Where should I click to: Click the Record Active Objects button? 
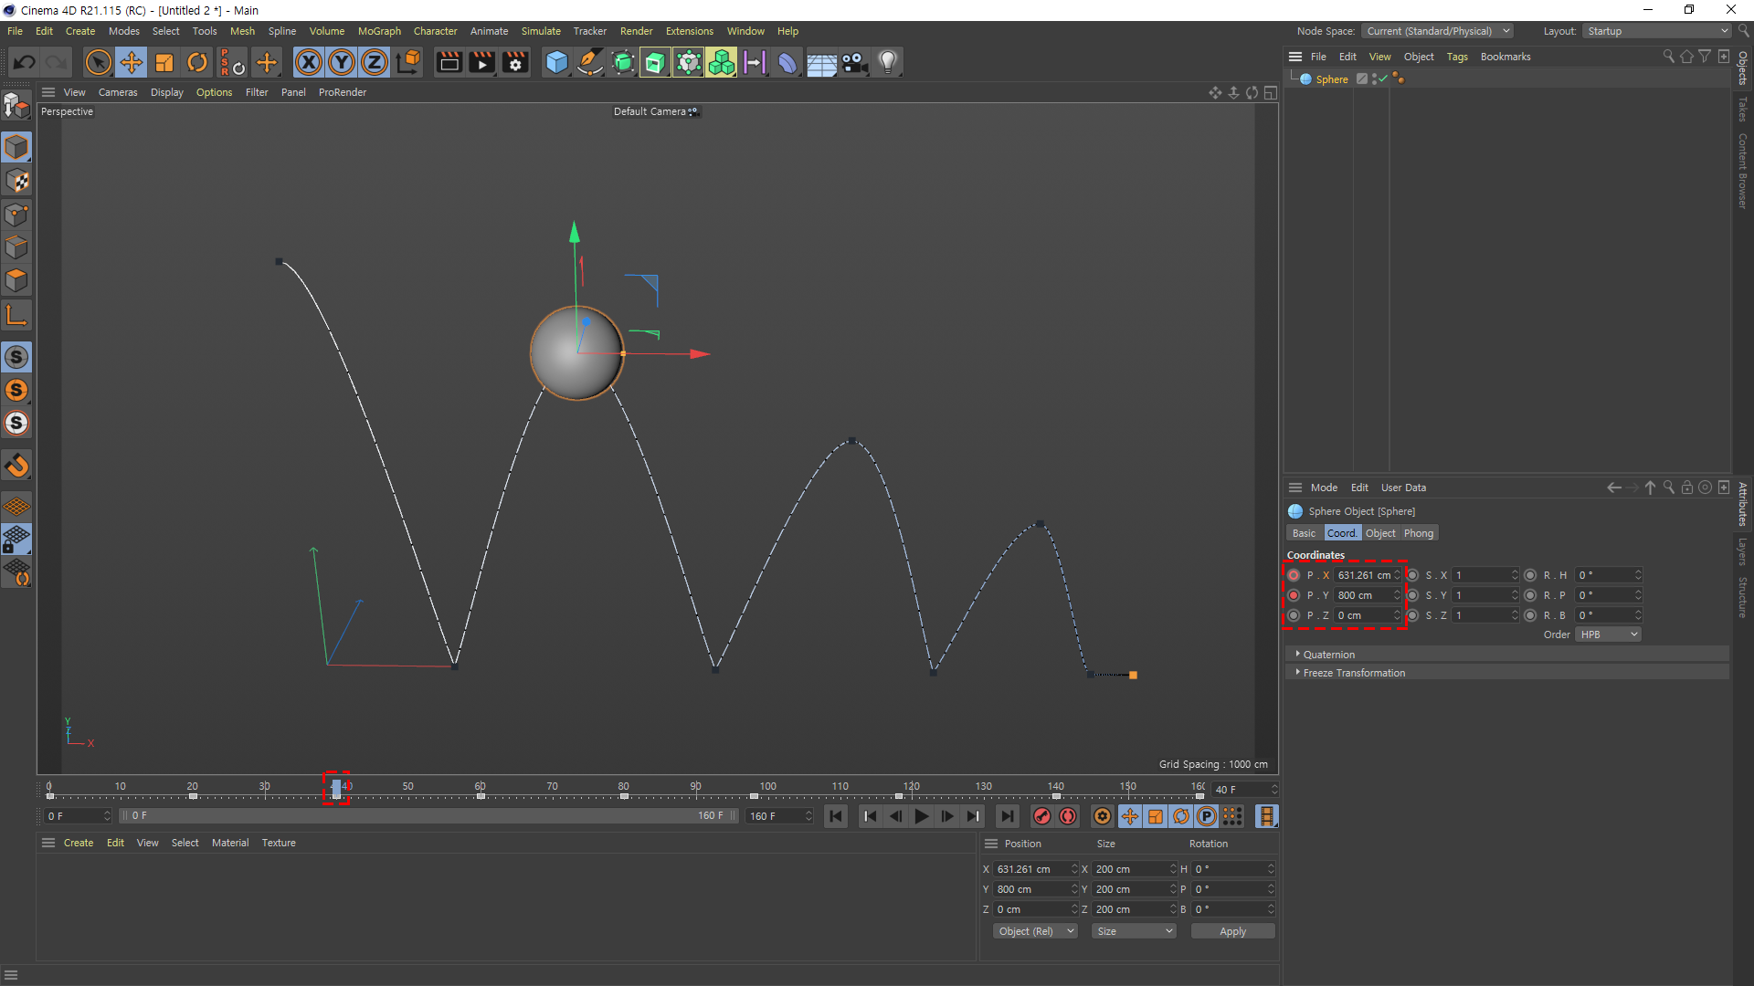pos(1041,816)
